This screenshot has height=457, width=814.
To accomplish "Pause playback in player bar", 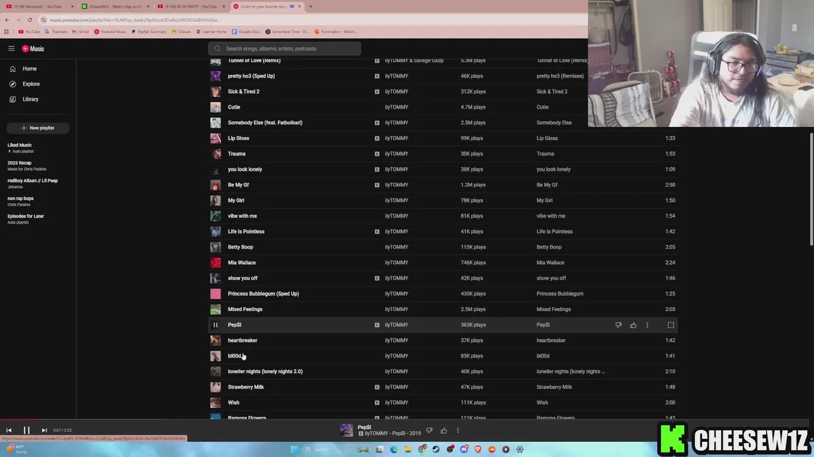I will click(27, 430).
